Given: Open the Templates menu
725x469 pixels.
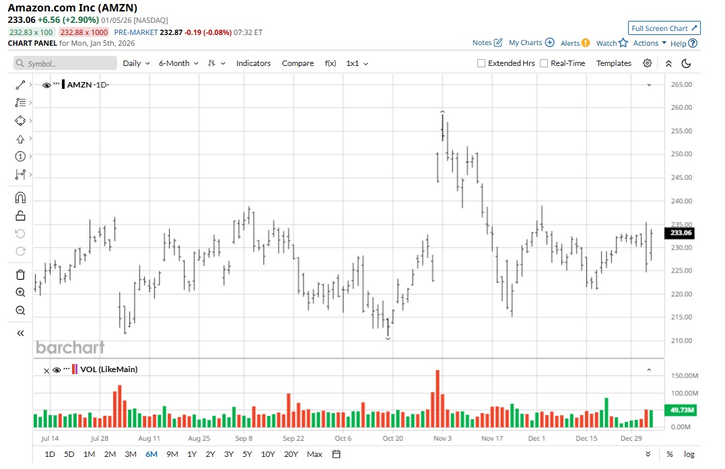Looking at the screenshot, I should [x=613, y=63].
